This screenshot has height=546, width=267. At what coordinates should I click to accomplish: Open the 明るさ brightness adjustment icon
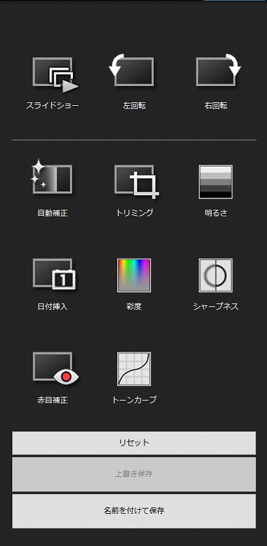[215, 182]
